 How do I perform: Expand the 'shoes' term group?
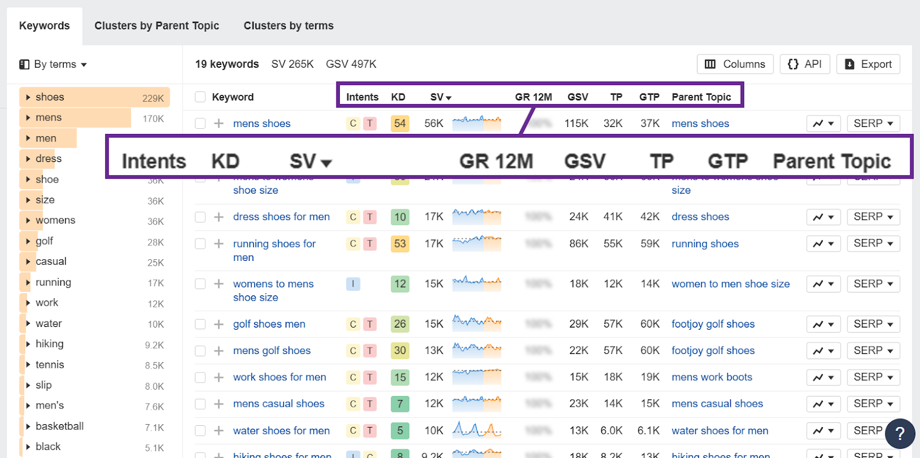point(28,97)
